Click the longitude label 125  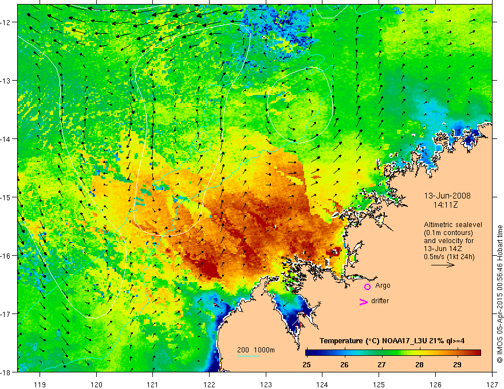click(x=379, y=384)
